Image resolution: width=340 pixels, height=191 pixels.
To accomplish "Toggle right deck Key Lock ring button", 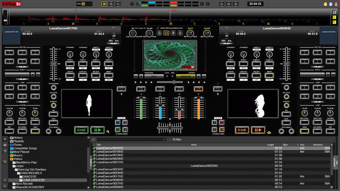I will coord(286,97).
